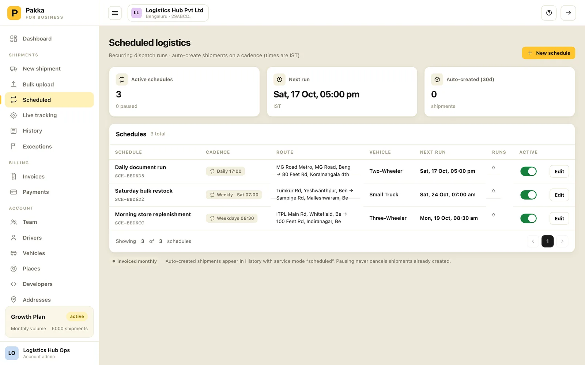This screenshot has width=585, height=365.
Task: Open Invoices under Billing
Action: coord(49,176)
